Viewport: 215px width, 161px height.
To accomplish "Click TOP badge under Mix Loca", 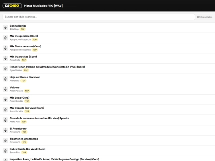I will (27, 101).
